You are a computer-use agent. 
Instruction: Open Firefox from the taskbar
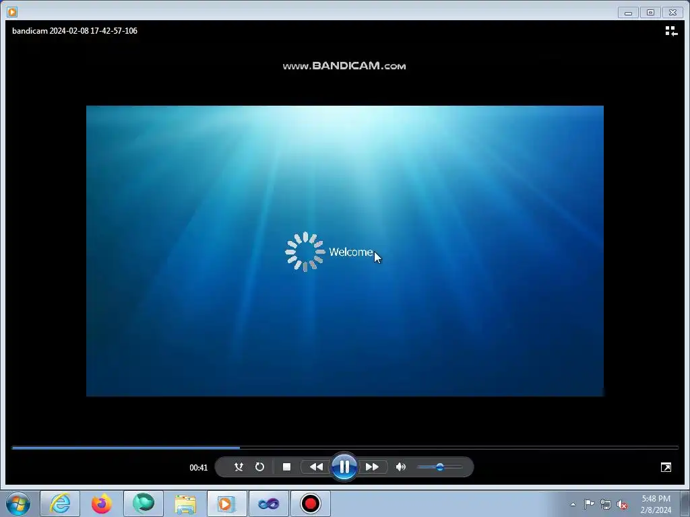102,504
